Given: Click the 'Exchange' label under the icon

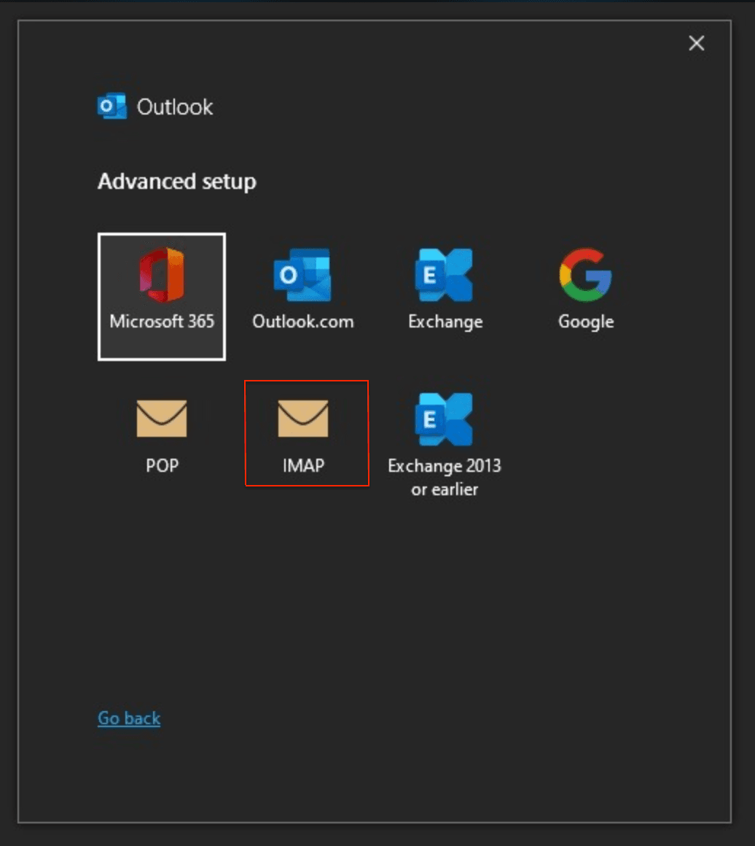Looking at the screenshot, I should [445, 322].
